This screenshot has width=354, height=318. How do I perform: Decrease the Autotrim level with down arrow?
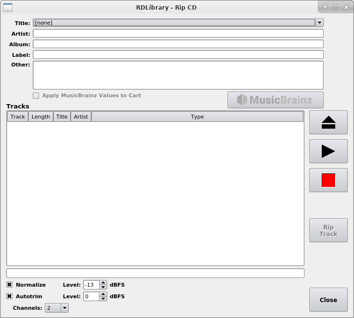tap(103, 299)
